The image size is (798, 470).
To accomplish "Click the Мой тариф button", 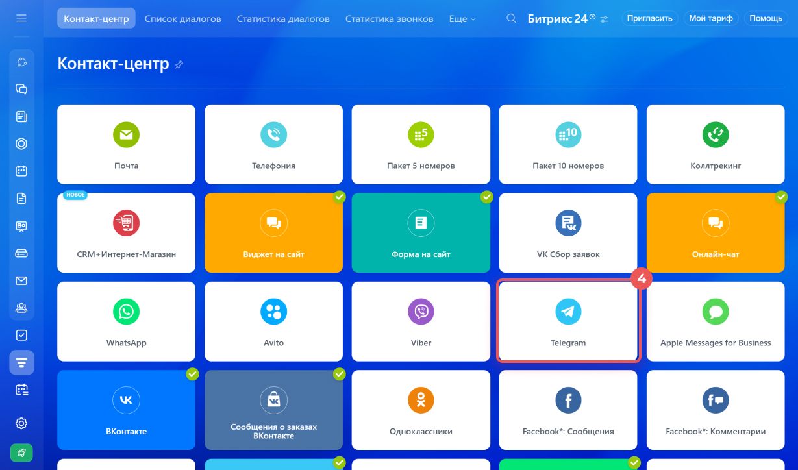I will (711, 18).
